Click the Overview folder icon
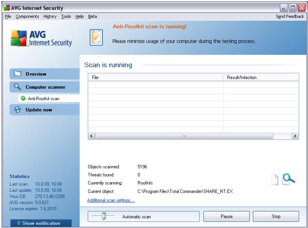 coord(18,74)
